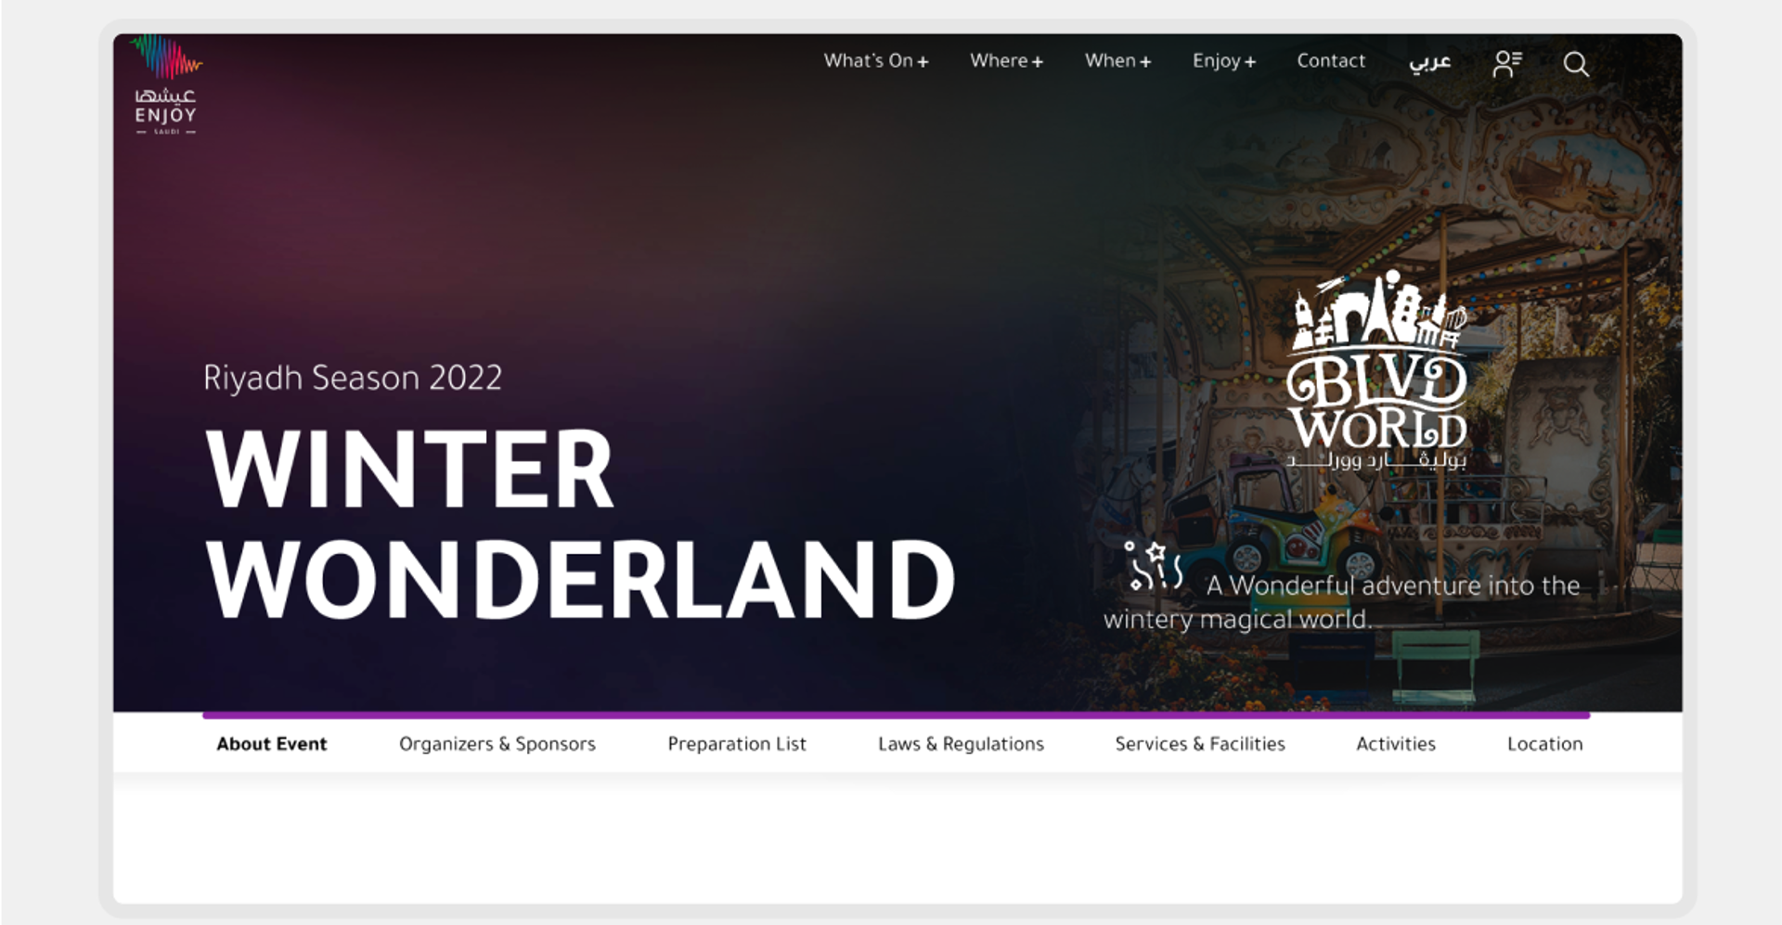Click the sparkle fireworks icon
1782x925 pixels.
[1153, 566]
